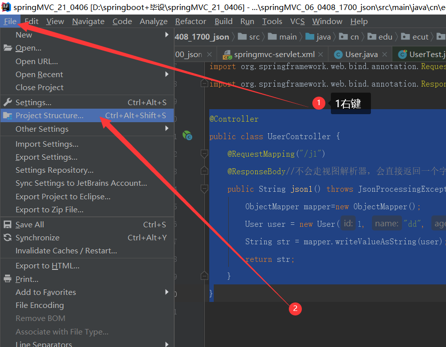The height and width of the screenshot is (347, 446).
Task: Collapse the import block fold marker
Action: coord(204,84)
